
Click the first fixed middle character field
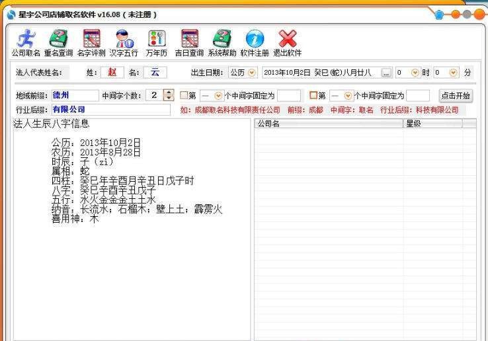(289, 96)
